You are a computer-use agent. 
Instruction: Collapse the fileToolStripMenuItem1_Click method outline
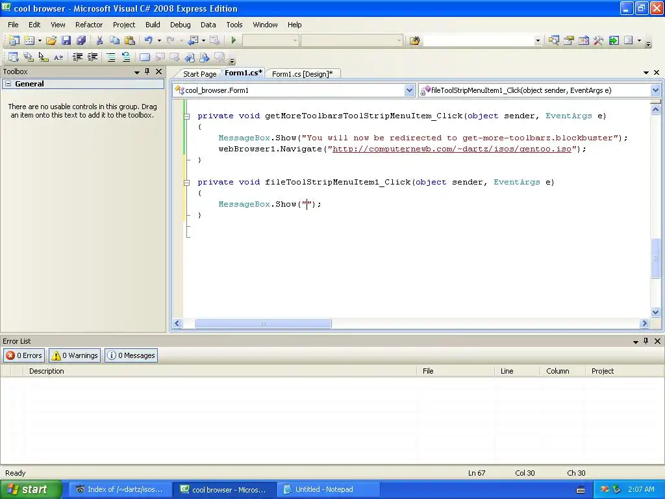(186, 183)
